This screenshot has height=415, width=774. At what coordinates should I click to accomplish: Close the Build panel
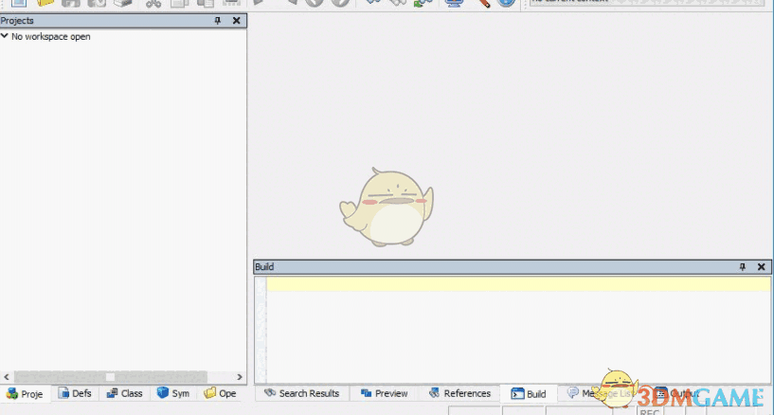coord(761,267)
